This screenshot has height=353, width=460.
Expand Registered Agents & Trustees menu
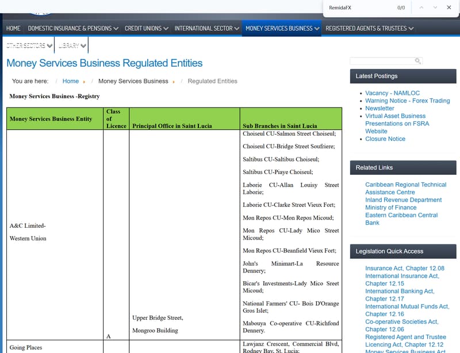[369, 28]
